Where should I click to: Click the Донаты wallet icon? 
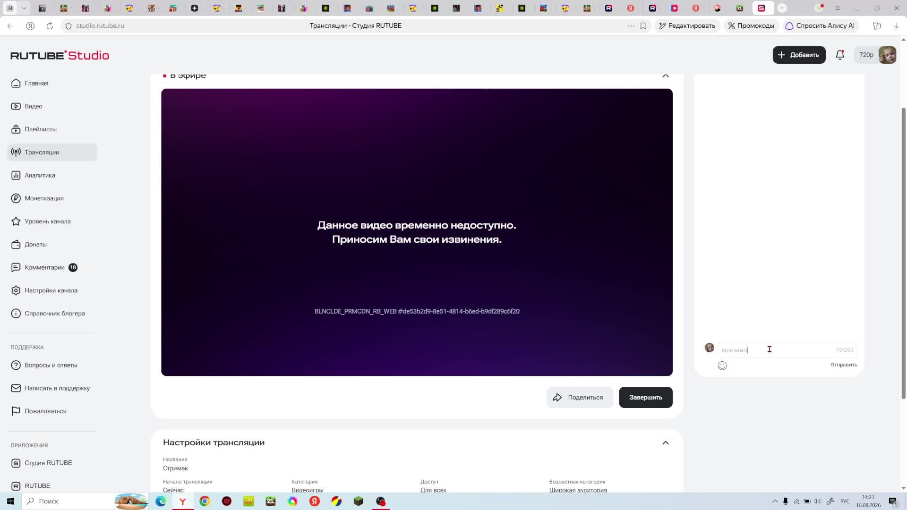click(16, 244)
